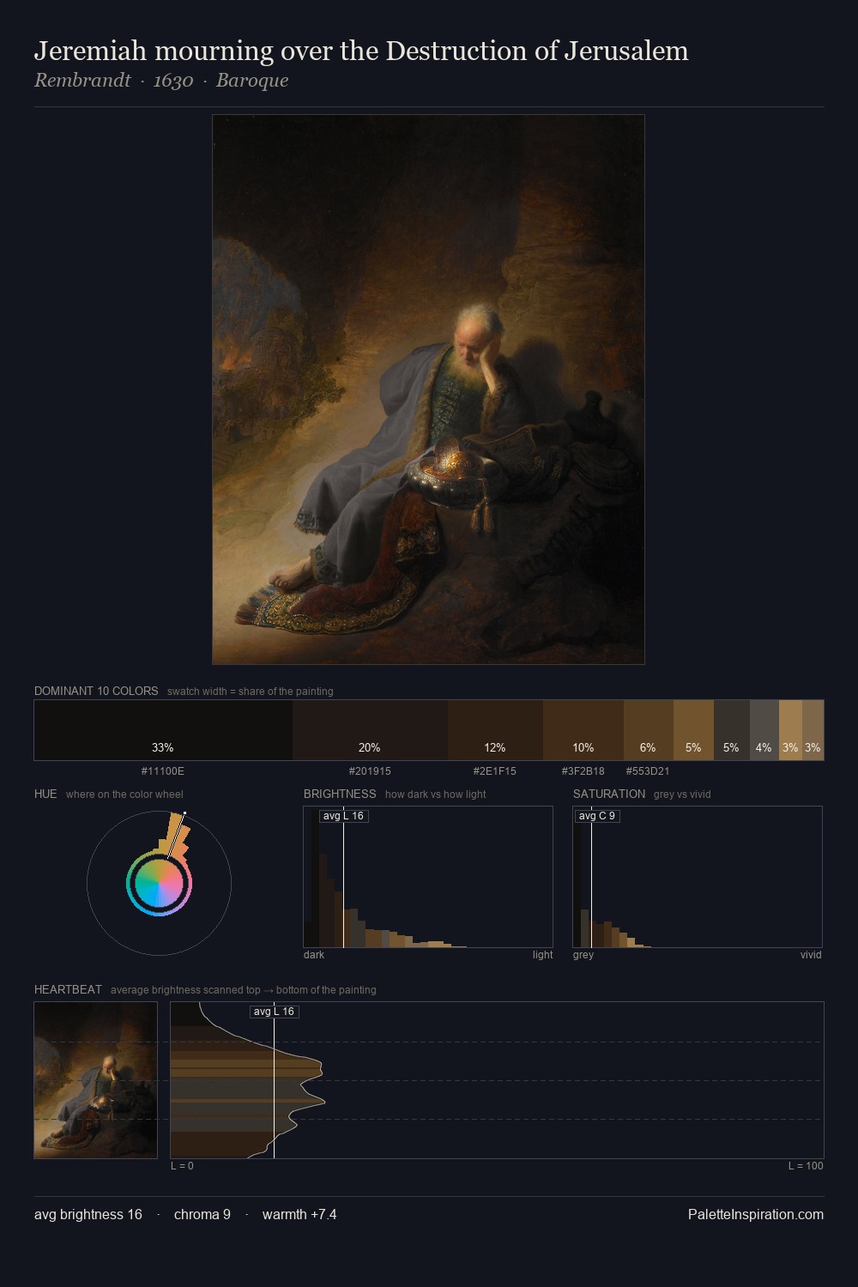
Task: Click the 4% grey swatch
Action: tap(764, 730)
